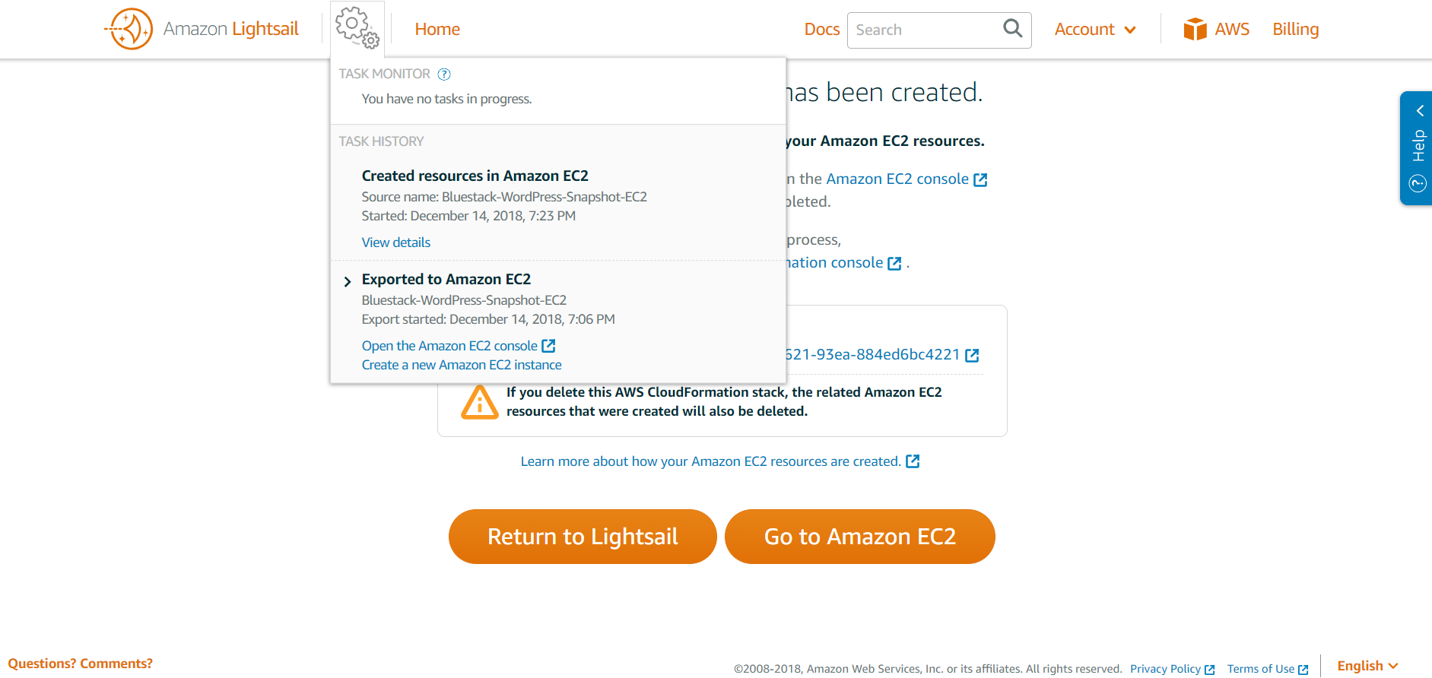Click Create a new Amazon EC2 instance
The image size is (1432, 678).
pos(462,365)
